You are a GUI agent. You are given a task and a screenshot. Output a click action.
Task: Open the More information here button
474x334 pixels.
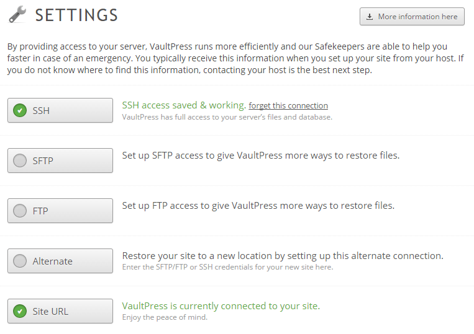(412, 17)
